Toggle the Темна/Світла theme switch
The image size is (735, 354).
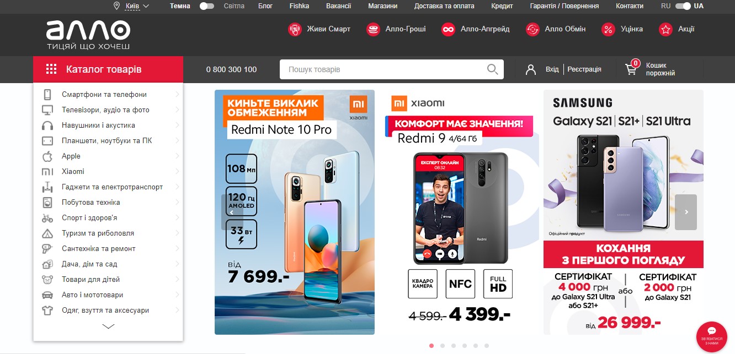(207, 6)
